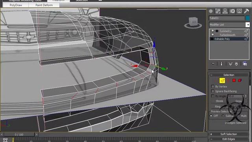The width and height of the screenshot is (252, 142).
Task: Open the Create command panel tab
Action: [211, 11]
